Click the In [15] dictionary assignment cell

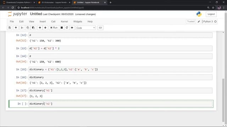[121, 69]
